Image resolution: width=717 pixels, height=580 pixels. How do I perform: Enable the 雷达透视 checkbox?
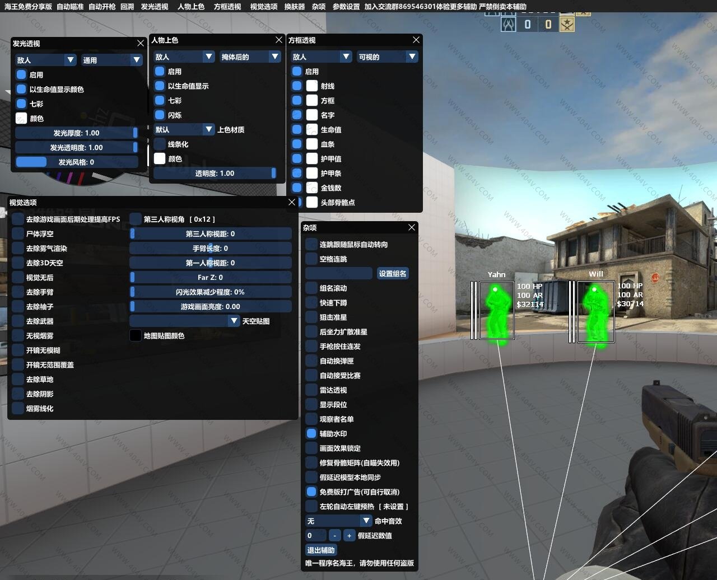(311, 390)
